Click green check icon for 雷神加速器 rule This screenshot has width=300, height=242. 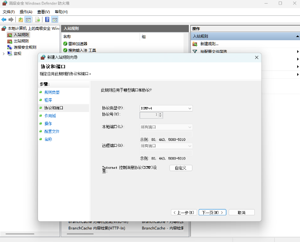click(65, 44)
